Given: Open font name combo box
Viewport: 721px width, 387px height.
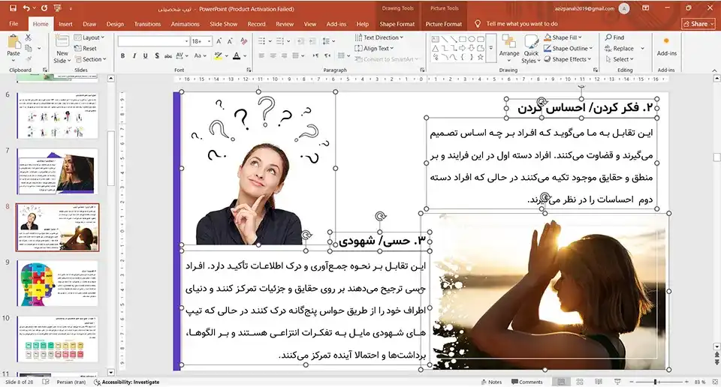Looking at the screenshot, I should click(x=153, y=41).
